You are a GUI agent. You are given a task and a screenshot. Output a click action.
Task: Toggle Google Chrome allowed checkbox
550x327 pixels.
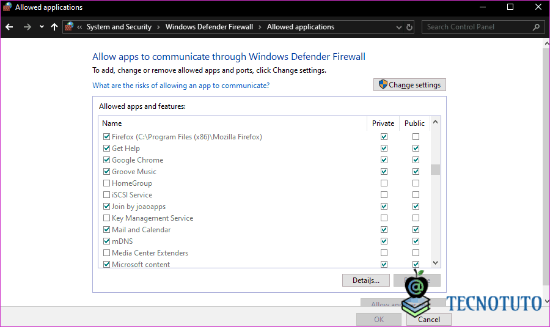106,160
